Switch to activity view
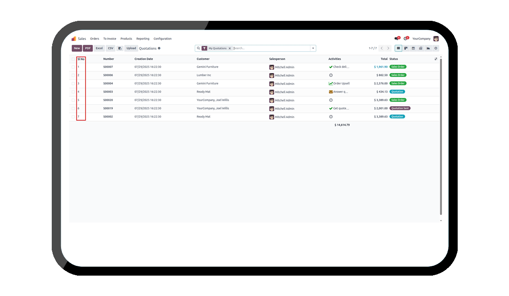This screenshot has width=509, height=296. 436,48
